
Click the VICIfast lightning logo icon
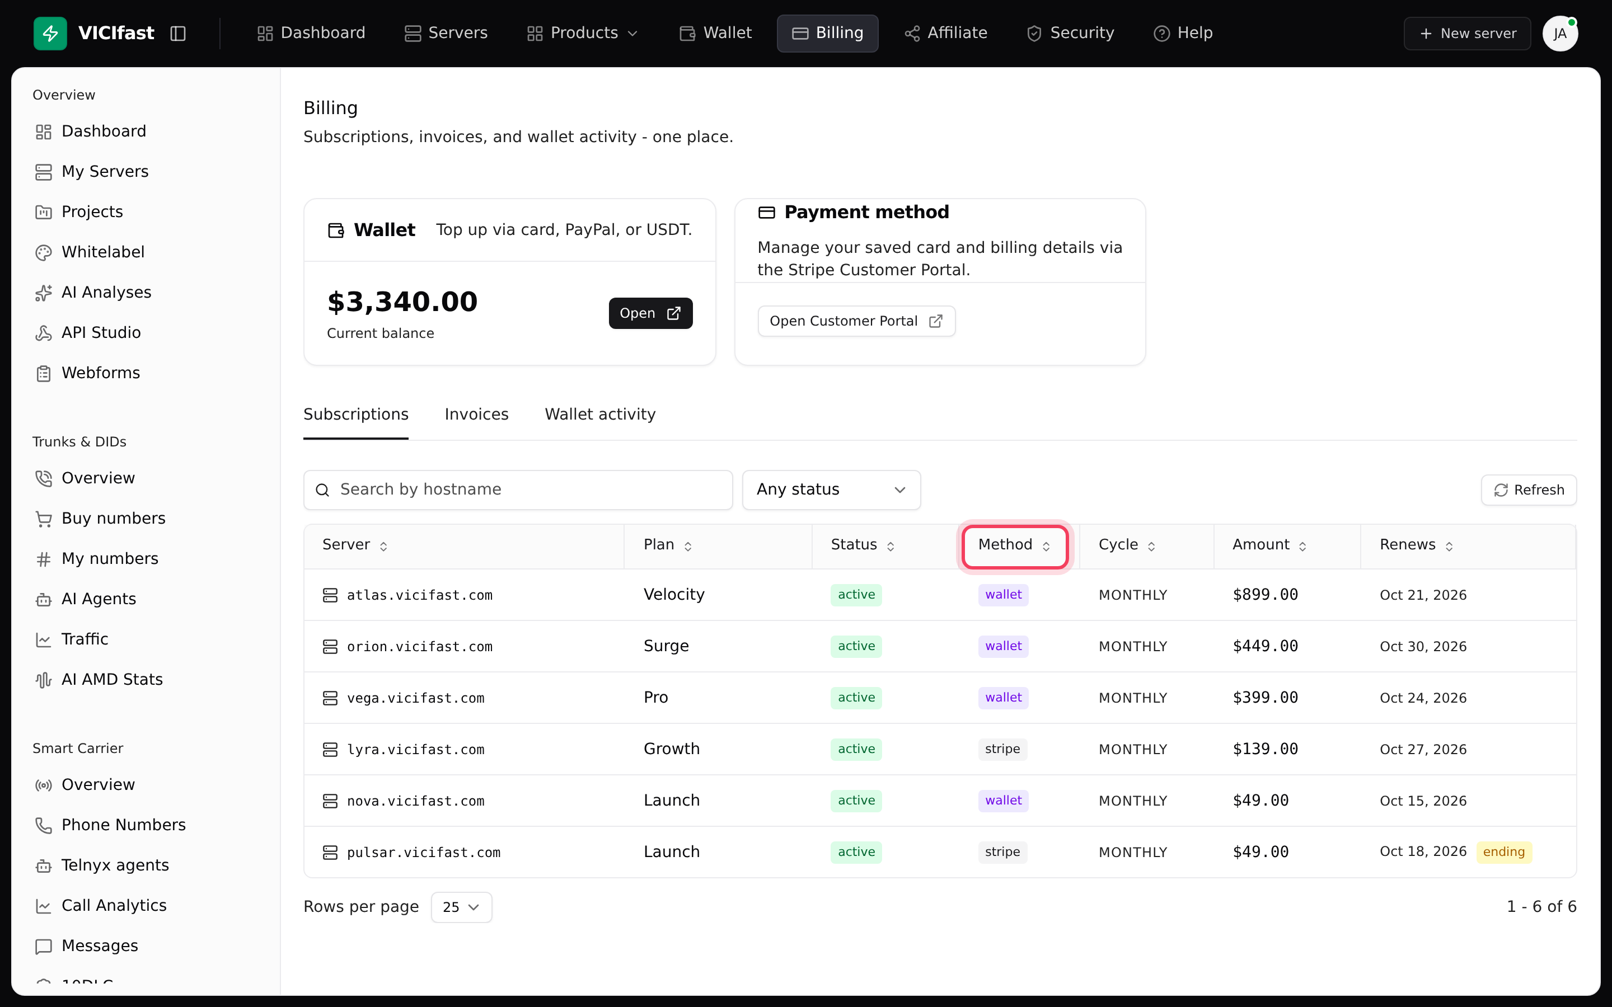pyautogui.click(x=50, y=34)
